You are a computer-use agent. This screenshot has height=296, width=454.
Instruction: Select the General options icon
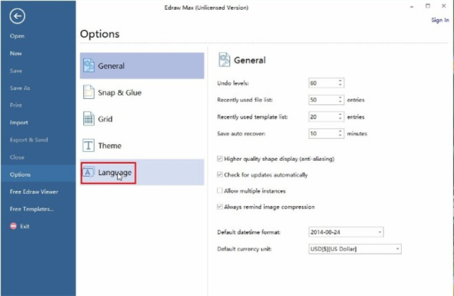click(x=89, y=66)
